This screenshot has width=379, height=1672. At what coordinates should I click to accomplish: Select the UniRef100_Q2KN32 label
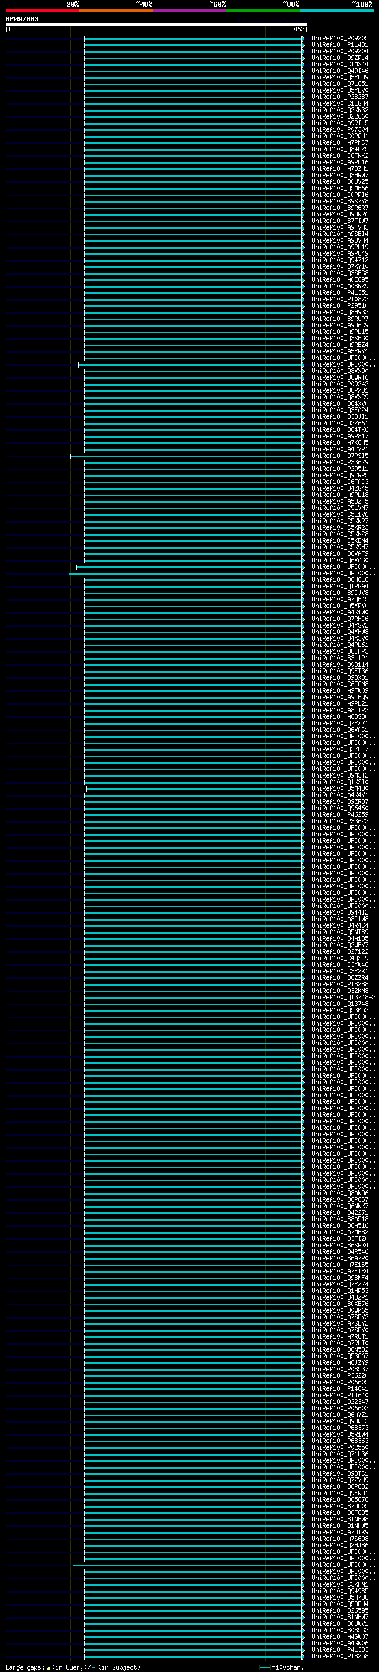[340, 110]
